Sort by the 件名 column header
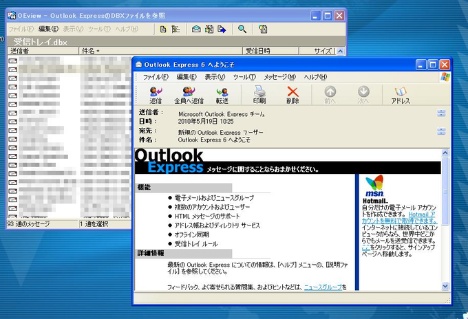 [x=160, y=51]
